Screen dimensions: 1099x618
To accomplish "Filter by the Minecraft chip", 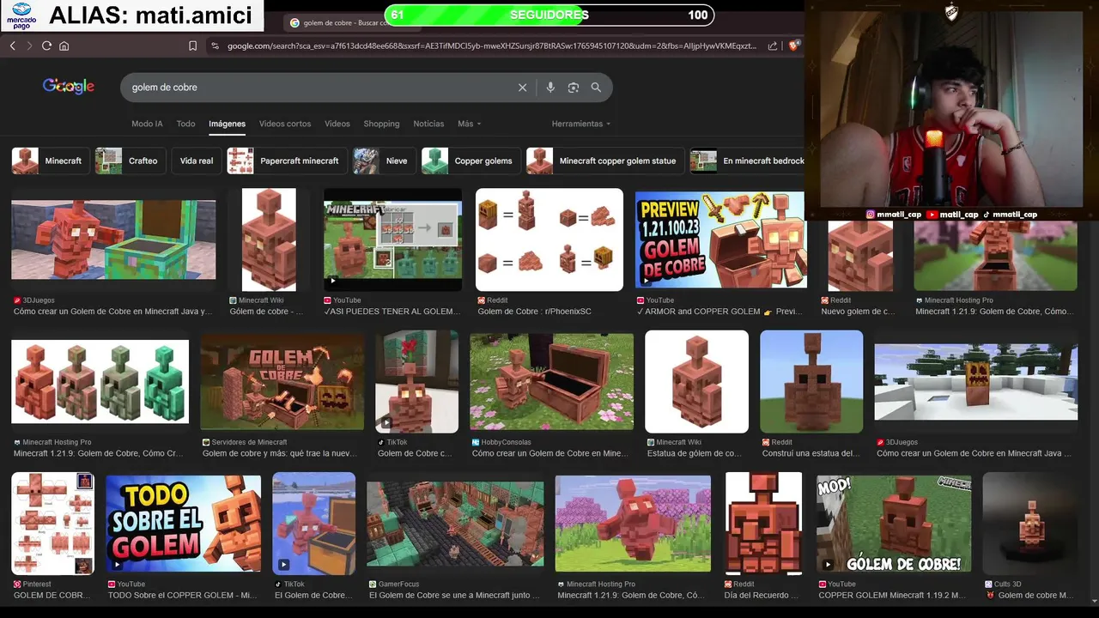I will tap(51, 161).
